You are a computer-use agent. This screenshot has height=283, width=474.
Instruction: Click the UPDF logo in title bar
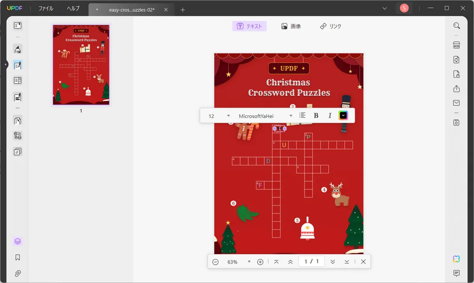coord(14,8)
